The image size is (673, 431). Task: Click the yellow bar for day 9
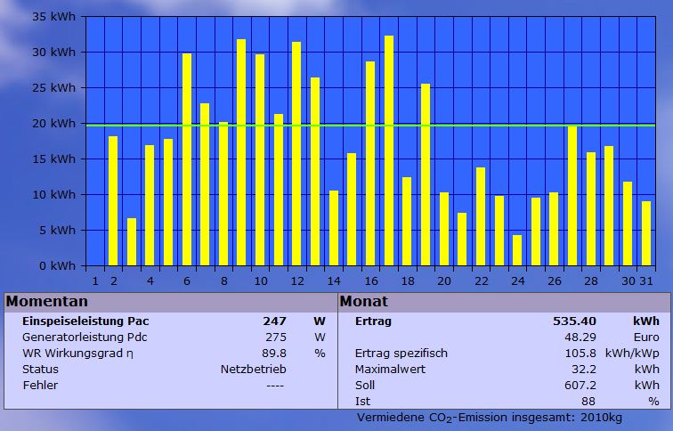241,152
